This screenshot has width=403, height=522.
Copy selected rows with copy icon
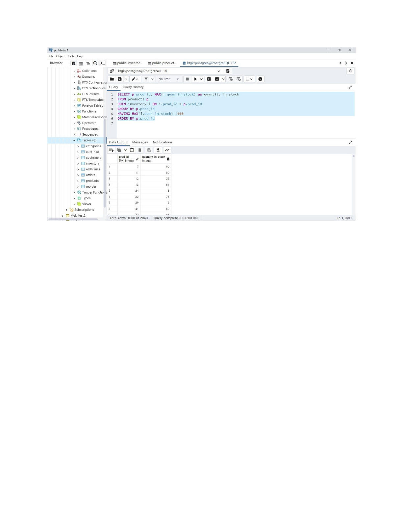click(x=119, y=150)
